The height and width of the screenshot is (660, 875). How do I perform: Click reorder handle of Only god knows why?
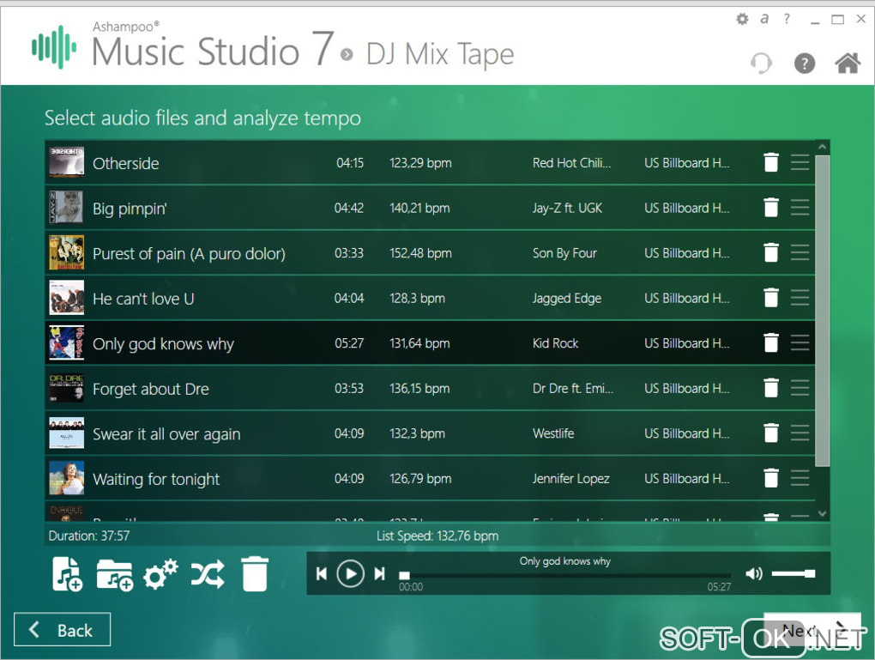pyautogui.click(x=800, y=342)
